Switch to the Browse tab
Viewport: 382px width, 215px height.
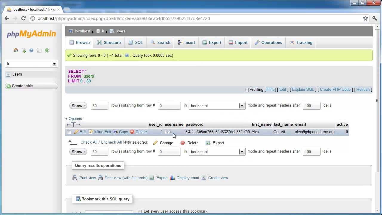[79, 42]
